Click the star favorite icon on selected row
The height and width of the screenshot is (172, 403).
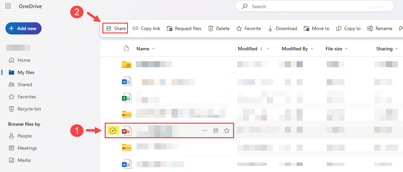(x=226, y=131)
